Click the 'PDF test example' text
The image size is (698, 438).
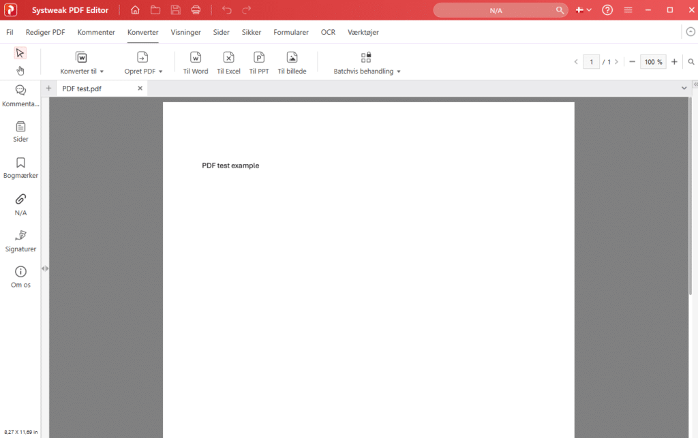230,166
